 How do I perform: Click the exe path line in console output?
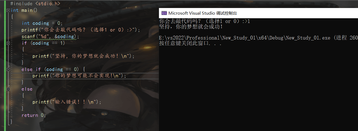[x=254, y=38]
